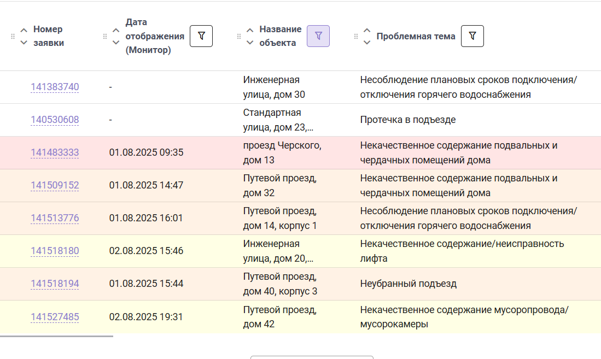Sort Номер заявки ascending with up arrow

24,30
